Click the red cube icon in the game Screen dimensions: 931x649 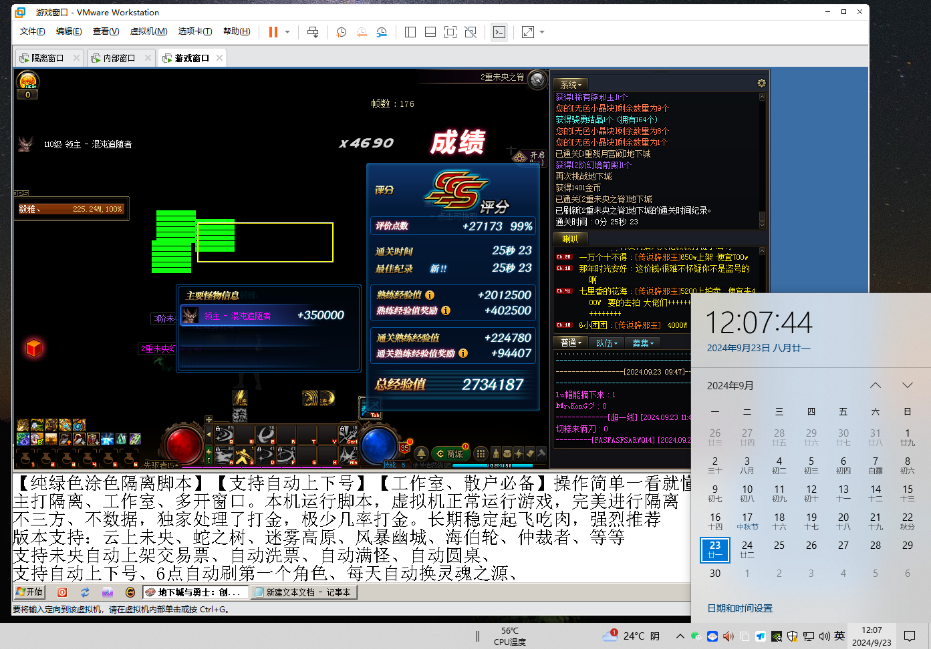(34, 348)
